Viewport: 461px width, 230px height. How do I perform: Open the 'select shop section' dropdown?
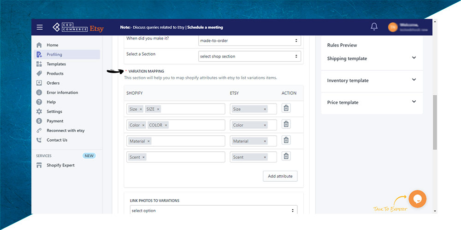(x=249, y=56)
